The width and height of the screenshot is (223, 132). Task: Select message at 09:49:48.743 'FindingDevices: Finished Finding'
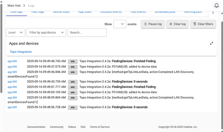tap(134, 61)
